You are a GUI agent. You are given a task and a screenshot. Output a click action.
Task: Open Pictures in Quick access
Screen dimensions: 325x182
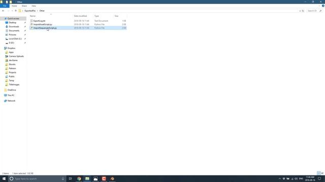(x=12, y=35)
